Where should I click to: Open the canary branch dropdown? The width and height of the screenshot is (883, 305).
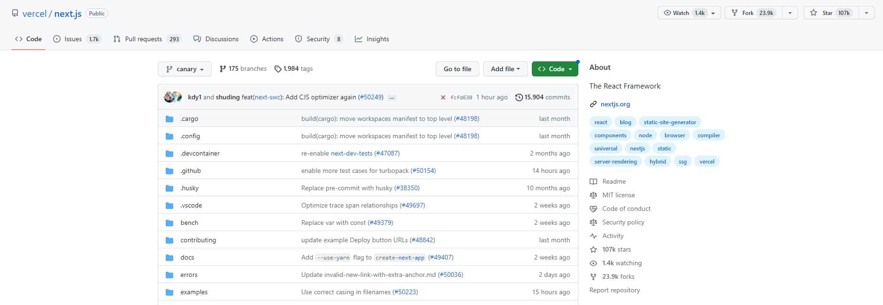tap(184, 69)
